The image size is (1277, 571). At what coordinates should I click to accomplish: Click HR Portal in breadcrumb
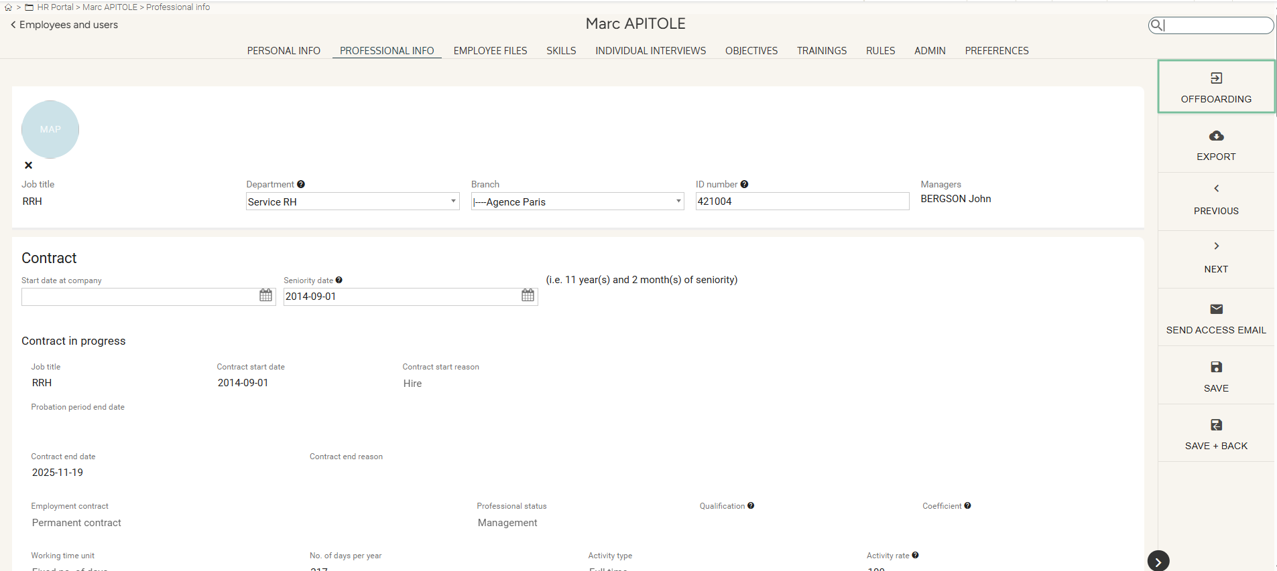(55, 7)
